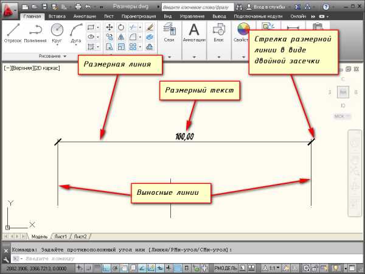This screenshot has height=274, width=365.
Task: Activate the Move modify tool
Action: point(109,27)
